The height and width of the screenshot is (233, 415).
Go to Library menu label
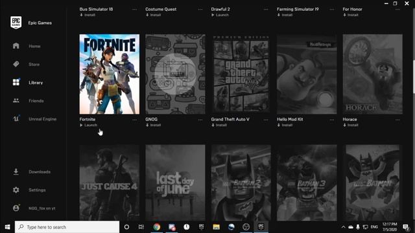pos(36,83)
